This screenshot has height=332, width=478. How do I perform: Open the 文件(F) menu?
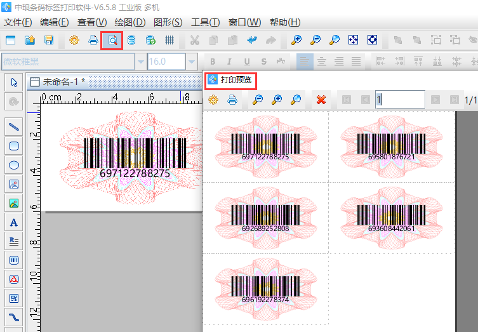[18, 22]
